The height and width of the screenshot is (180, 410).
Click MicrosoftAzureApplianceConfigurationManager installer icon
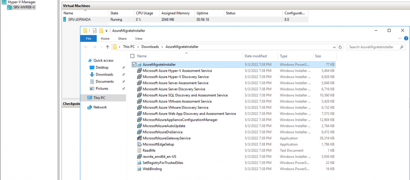click(140, 120)
